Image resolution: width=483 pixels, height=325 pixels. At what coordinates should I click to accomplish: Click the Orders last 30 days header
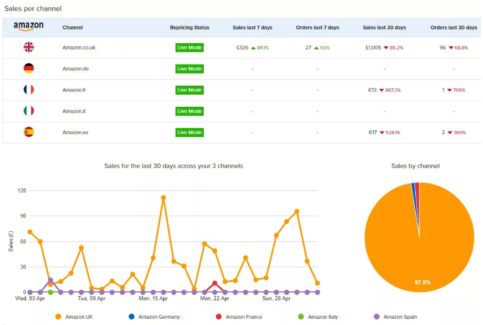(454, 27)
